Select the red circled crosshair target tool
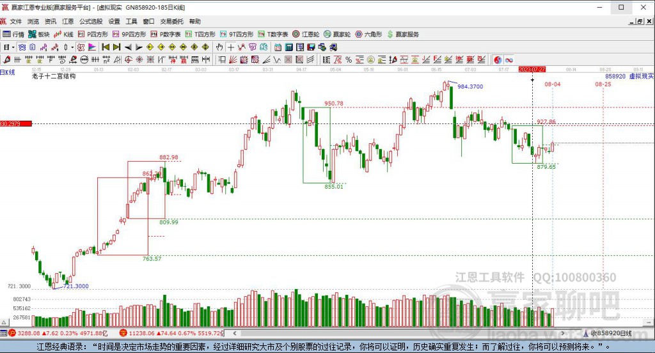The image size is (655, 353). click(128, 59)
